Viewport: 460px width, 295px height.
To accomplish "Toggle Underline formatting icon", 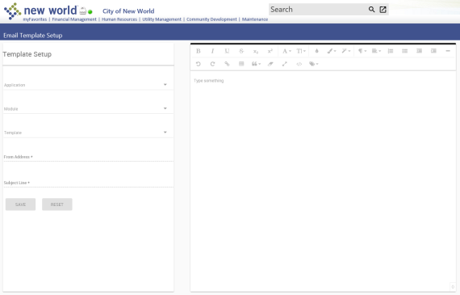I will 227,51.
